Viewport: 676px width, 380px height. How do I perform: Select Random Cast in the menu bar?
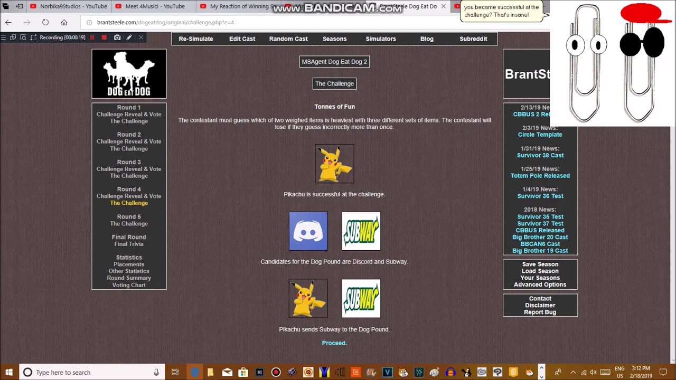click(x=288, y=39)
